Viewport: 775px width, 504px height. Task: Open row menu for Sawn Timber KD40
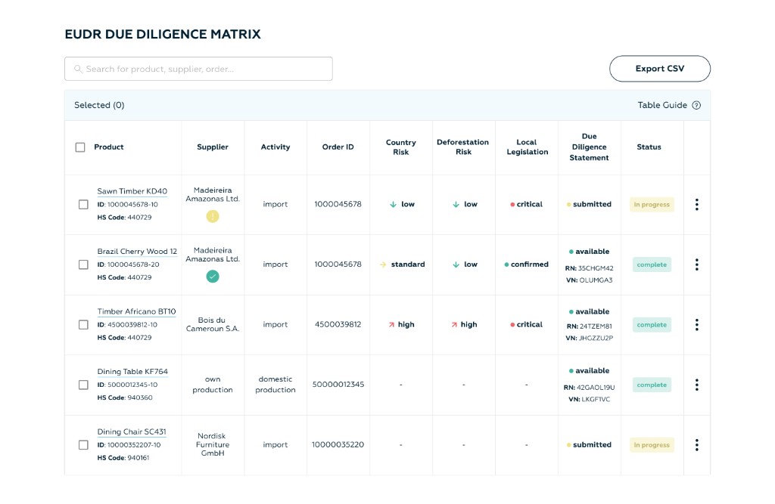[696, 204]
